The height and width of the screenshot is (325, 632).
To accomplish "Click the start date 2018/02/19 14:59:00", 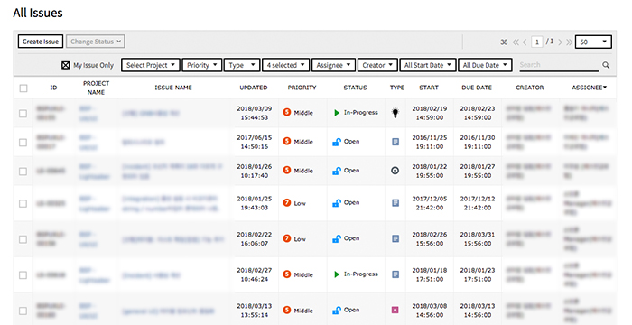I will [x=429, y=114].
